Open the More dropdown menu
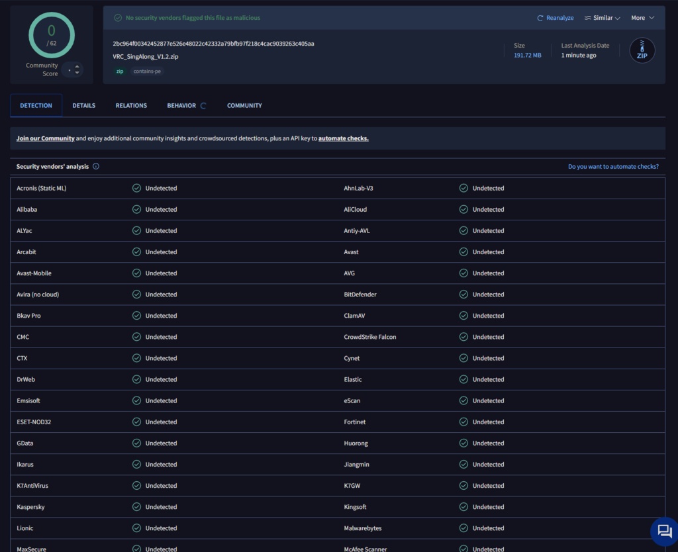678x552 pixels. [x=642, y=18]
